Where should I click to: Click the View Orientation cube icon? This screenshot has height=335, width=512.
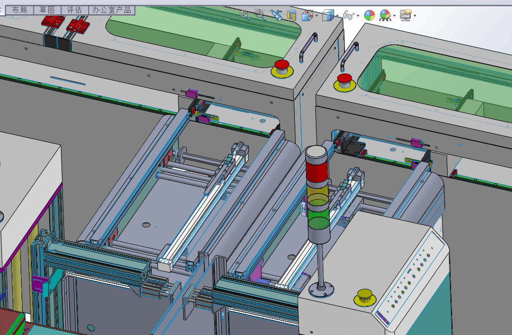(x=307, y=15)
